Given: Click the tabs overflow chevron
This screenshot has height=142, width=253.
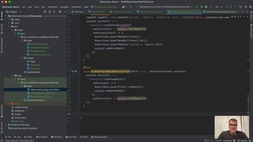Looking at the screenshot, I should point(242,12).
